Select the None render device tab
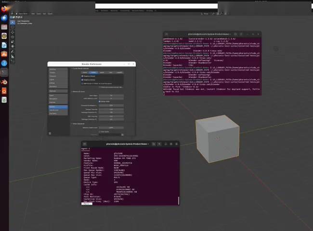 click(85, 73)
